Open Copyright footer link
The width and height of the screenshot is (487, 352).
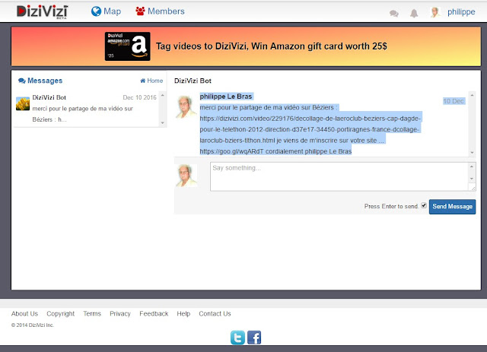click(61, 314)
